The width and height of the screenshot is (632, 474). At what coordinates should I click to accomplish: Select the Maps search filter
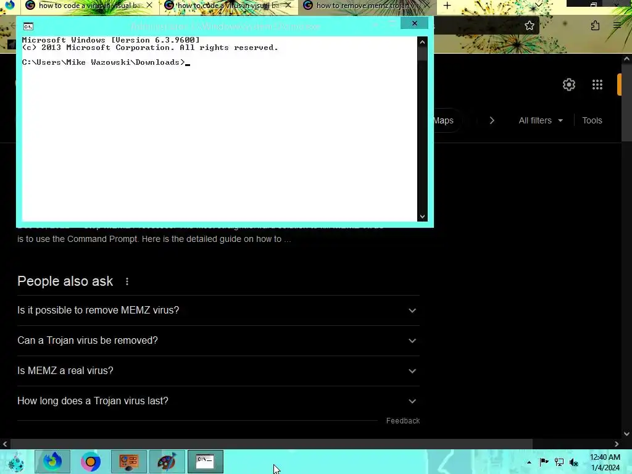[443, 120]
